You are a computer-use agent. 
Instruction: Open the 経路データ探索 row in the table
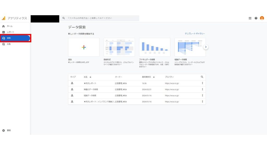(90, 96)
